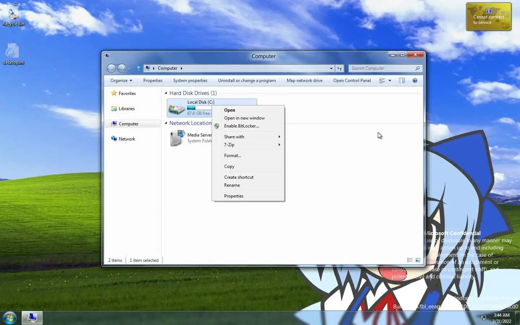Collapse the Hard Disk Drives group
Image resolution: width=520 pixels, height=325 pixels.
click(166, 93)
